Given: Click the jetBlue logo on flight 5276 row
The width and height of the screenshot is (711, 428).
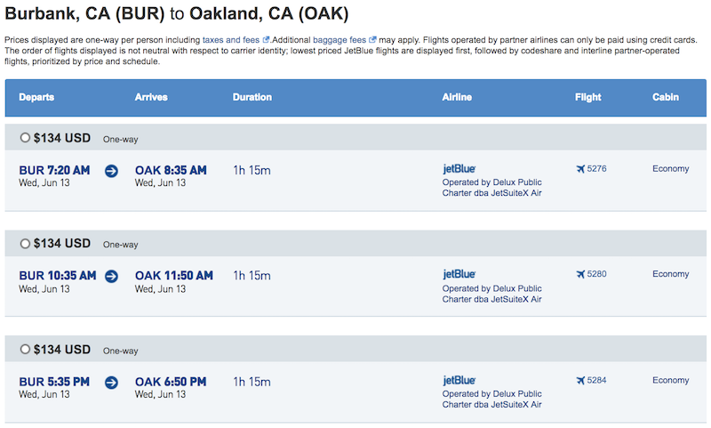Looking at the screenshot, I should [459, 169].
